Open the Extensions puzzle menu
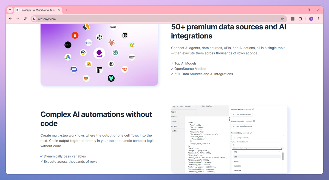 click(300, 19)
